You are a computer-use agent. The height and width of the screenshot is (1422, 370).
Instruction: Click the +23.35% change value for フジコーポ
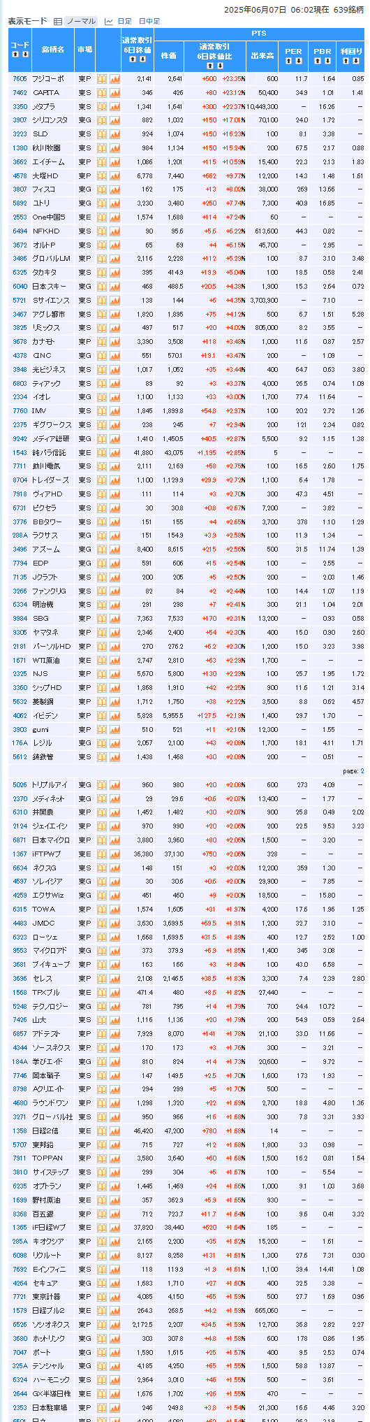pyautogui.click(x=232, y=79)
